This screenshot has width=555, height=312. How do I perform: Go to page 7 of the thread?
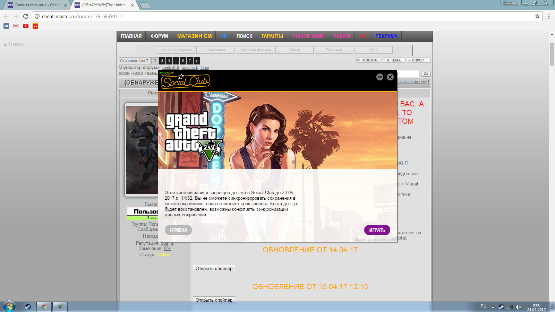coord(190,61)
